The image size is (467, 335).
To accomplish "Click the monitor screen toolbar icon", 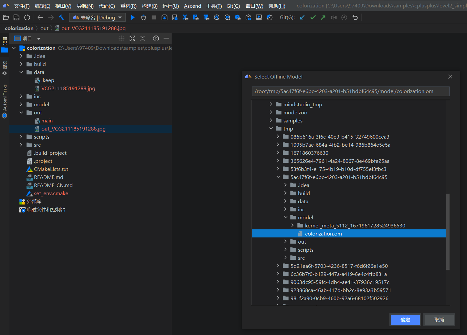I will click(x=259, y=17).
